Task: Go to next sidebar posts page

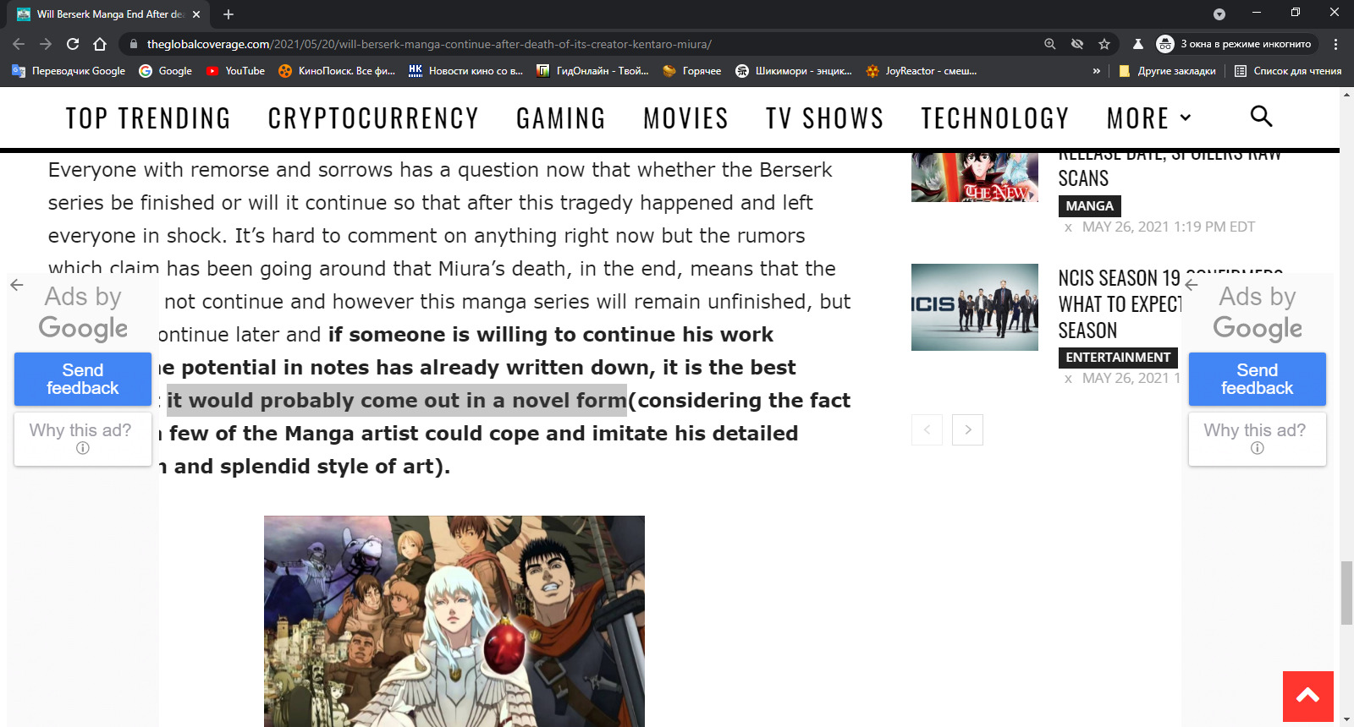Action: click(x=967, y=429)
